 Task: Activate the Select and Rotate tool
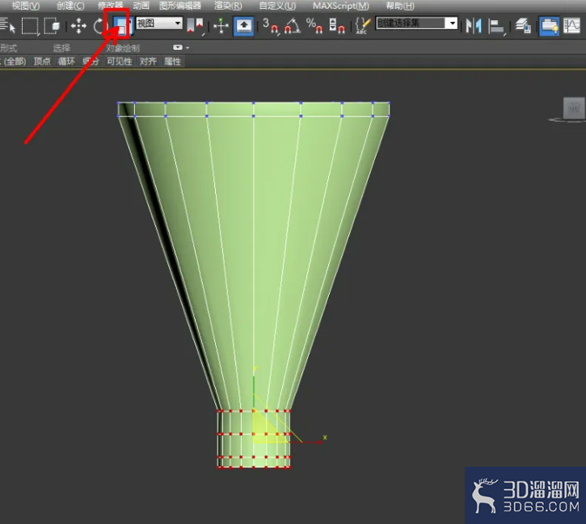[x=99, y=26]
